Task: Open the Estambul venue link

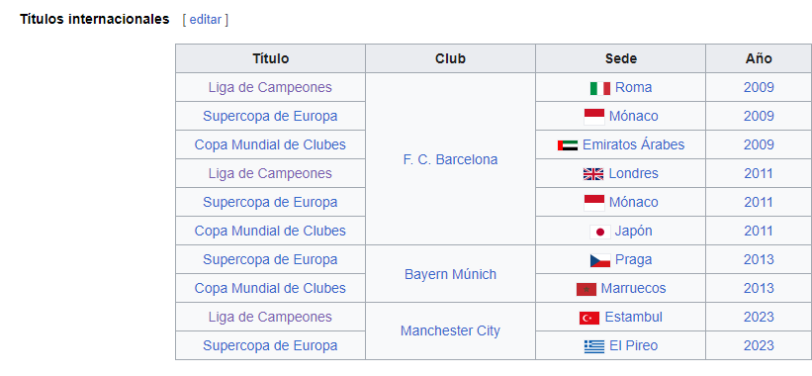Action: 633,317
